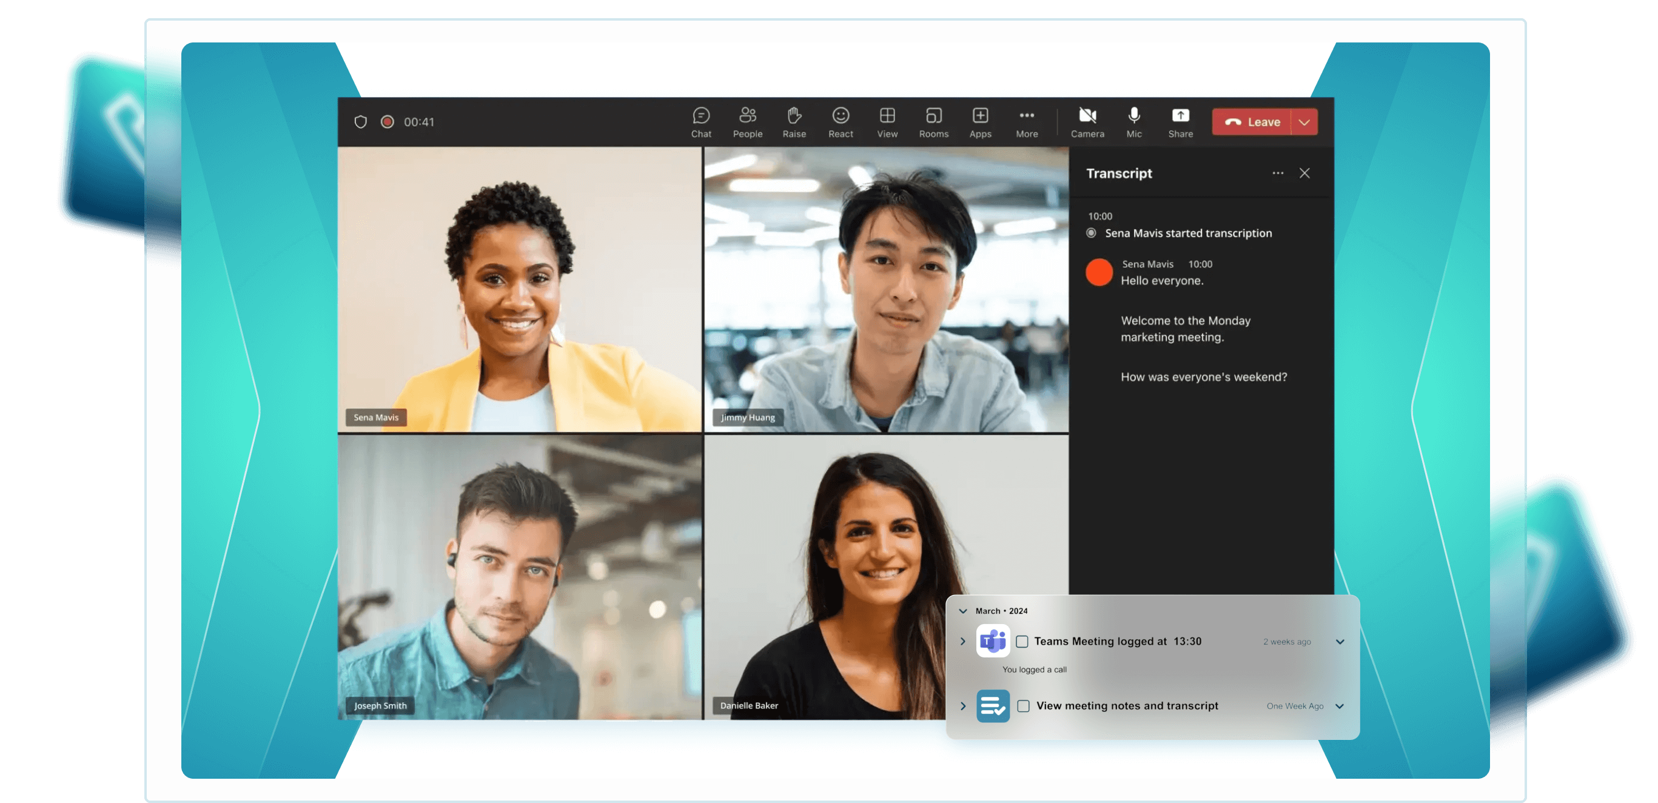The width and height of the screenshot is (1658, 803).
Task: Leave the meeting
Action: (x=1251, y=122)
